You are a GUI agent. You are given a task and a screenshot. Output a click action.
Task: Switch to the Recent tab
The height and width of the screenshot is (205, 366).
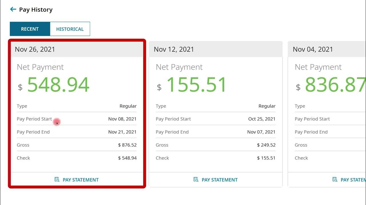[30, 29]
